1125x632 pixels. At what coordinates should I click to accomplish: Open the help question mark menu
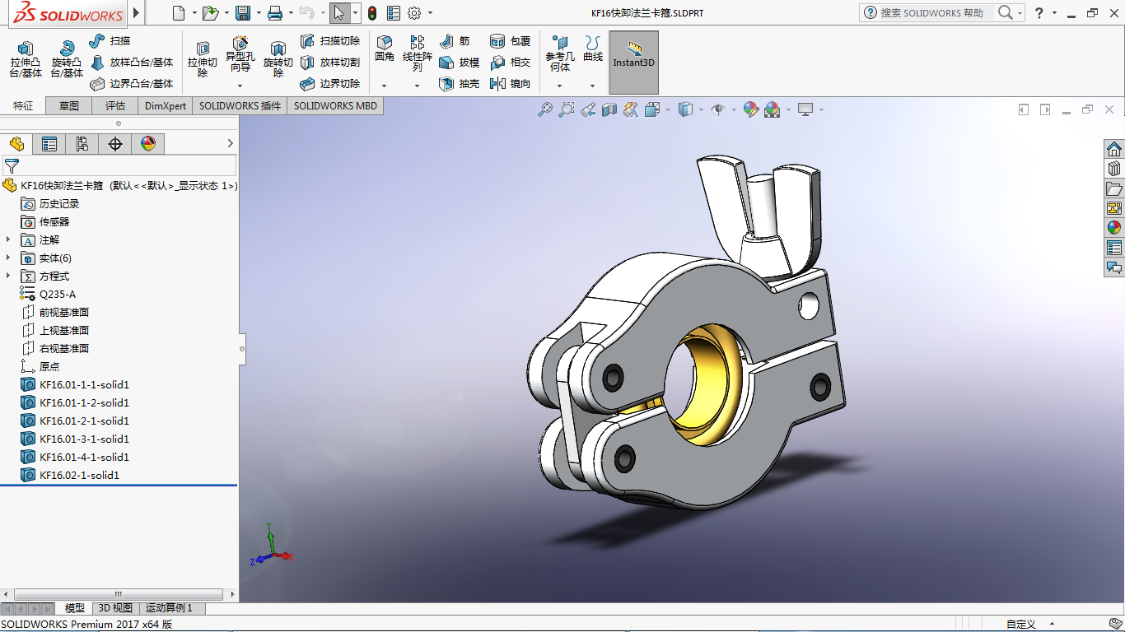coord(1039,13)
